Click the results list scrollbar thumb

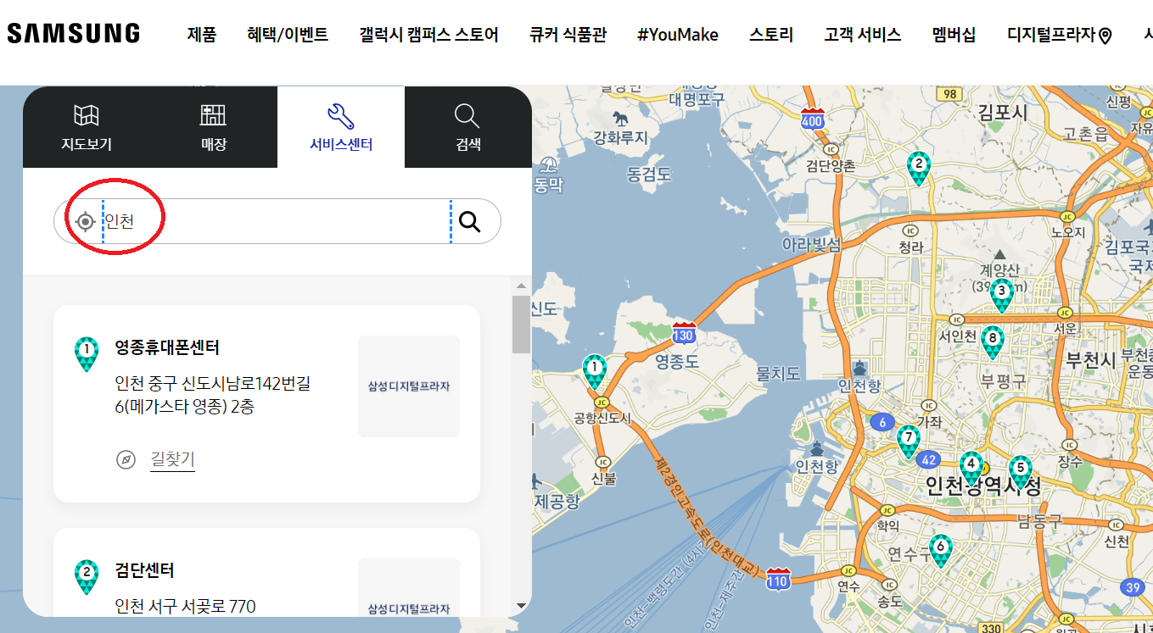(x=521, y=325)
